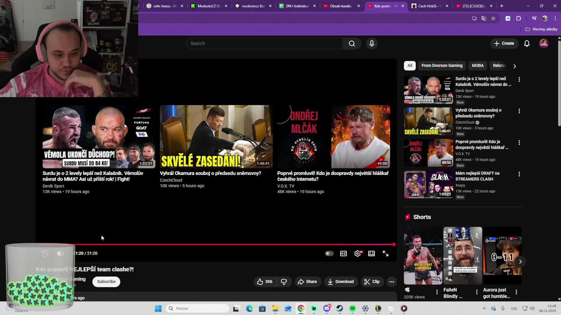This screenshot has height=315, width=561.
Task: Switch player to theater mode
Action: [x=372, y=253]
